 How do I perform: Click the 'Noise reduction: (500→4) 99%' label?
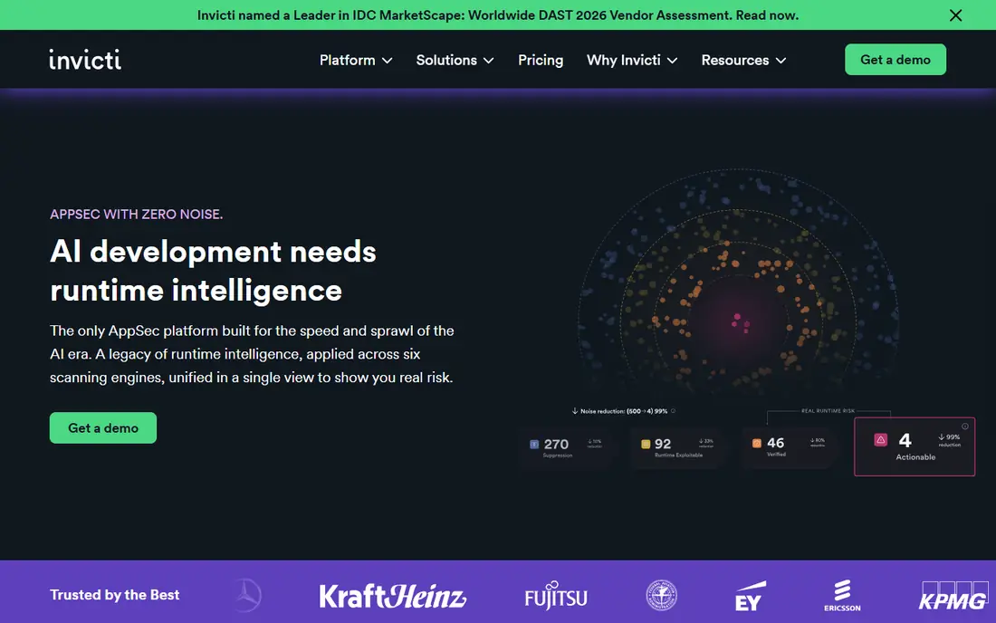coord(624,411)
